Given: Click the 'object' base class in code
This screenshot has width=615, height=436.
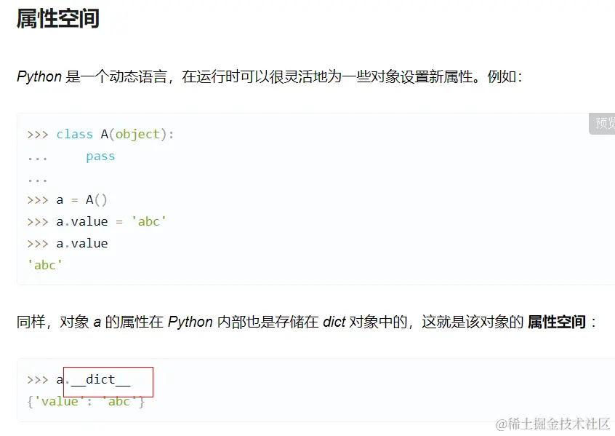Looking at the screenshot, I should 137,134.
